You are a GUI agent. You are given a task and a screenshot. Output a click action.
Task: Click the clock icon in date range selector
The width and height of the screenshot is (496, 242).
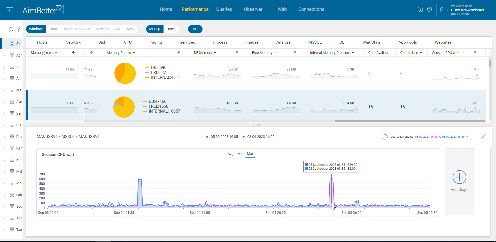point(385,137)
